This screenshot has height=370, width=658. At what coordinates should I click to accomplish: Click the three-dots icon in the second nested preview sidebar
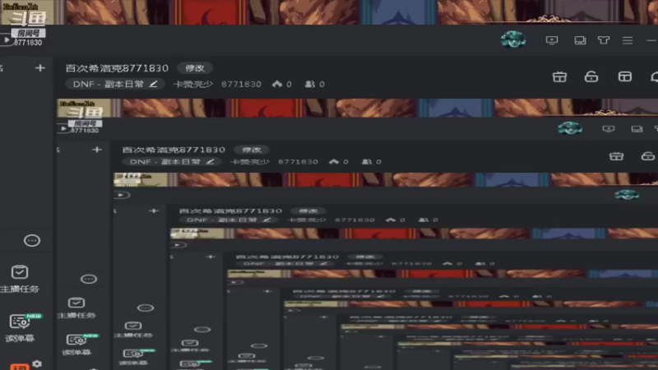(146, 308)
